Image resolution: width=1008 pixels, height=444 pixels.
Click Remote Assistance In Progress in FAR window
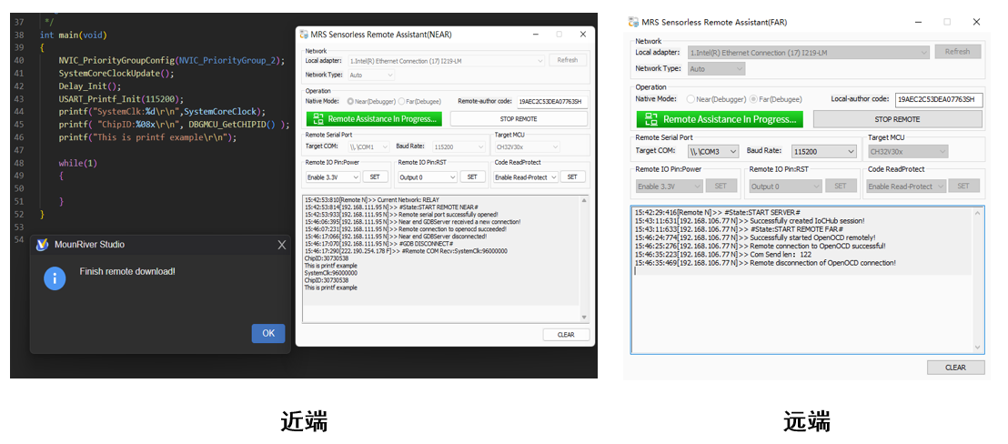720,119
